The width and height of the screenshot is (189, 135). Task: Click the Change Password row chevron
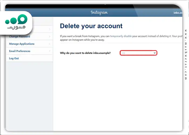coord(49,36)
